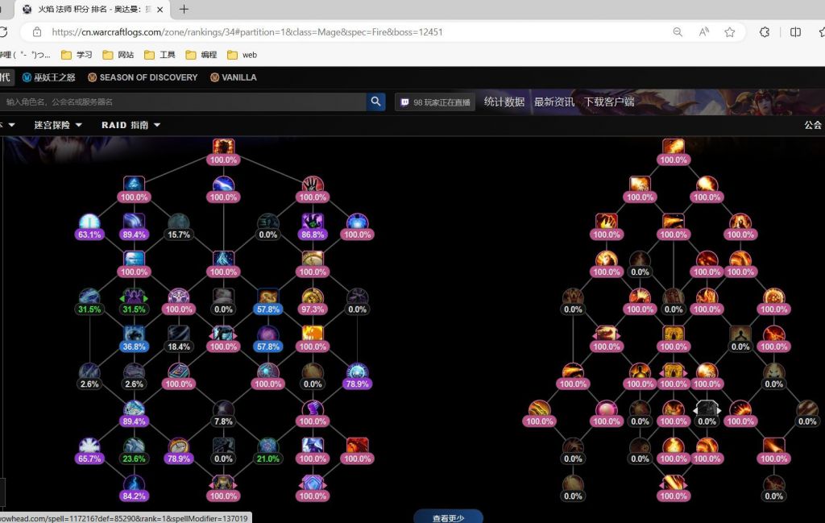This screenshot has width=825, height=523.
Task: Click the 21.0% talent node icon
Action: pos(267,446)
